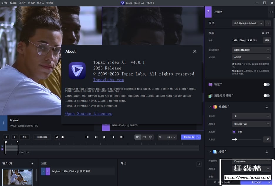Click the 编辑 input edit button
The image size is (275, 186).
click(267, 40)
